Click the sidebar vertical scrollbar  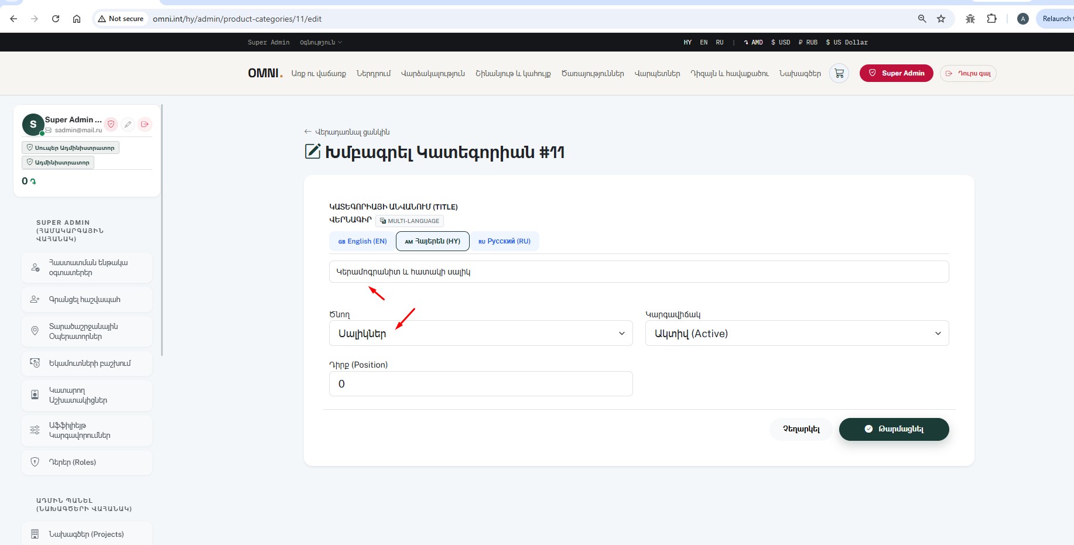tap(162, 230)
